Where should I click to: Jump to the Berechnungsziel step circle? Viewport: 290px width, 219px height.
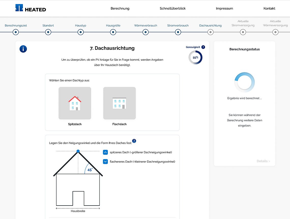pyautogui.click(x=16, y=32)
